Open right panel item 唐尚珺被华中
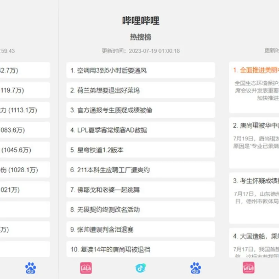This screenshot has height=279, width=279. (x=254, y=143)
